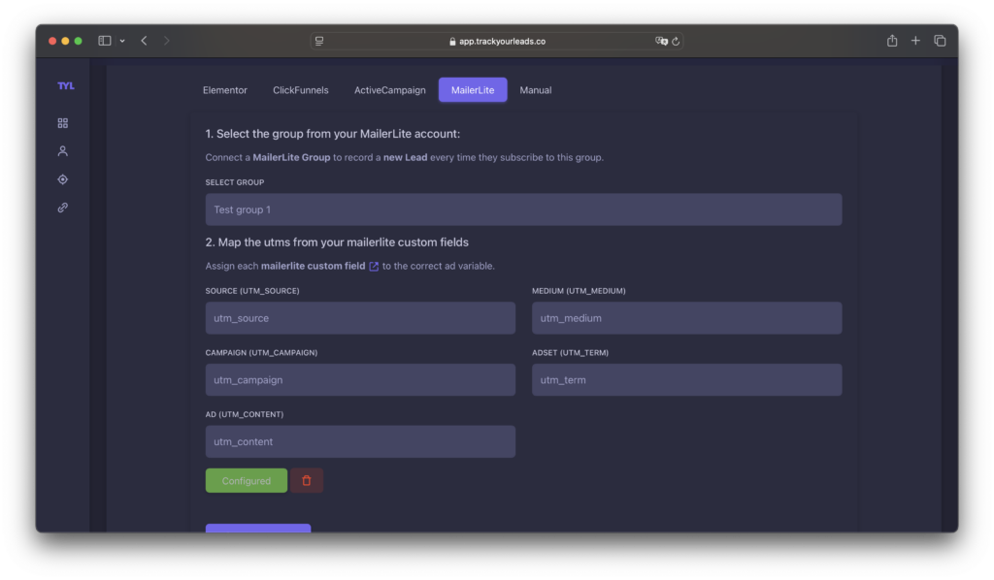Viewport: 994px width, 580px height.
Task: Click the app.trackyourleads.co address bar
Action: click(x=497, y=41)
